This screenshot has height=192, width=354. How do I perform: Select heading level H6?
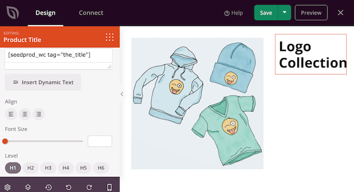[101, 168]
